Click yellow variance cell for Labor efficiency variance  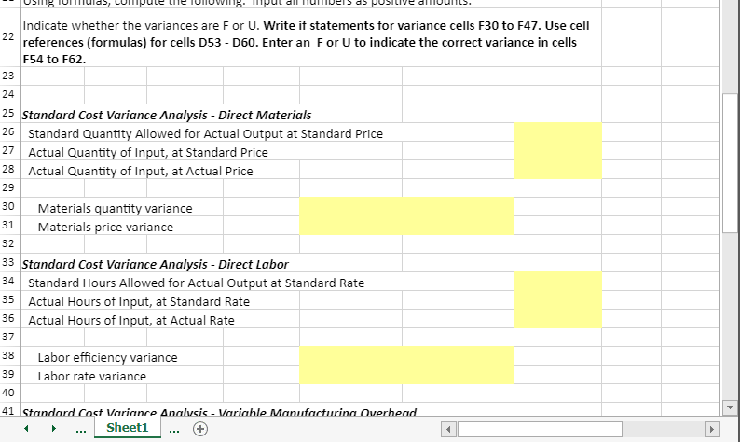tap(406, 355)
